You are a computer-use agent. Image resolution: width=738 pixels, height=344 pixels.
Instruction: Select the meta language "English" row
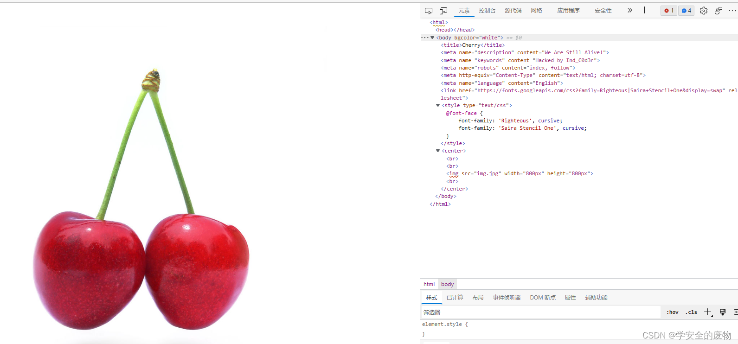coord(502,83)
